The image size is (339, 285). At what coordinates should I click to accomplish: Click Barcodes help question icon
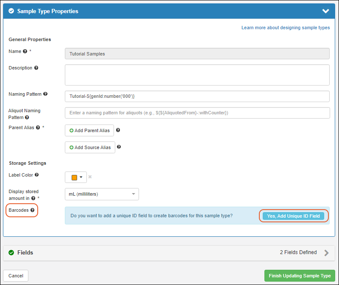coord(33,210)
